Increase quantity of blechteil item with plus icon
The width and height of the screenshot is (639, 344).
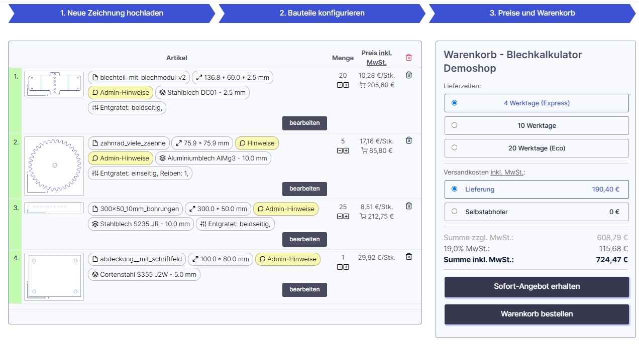pos(346,85)
